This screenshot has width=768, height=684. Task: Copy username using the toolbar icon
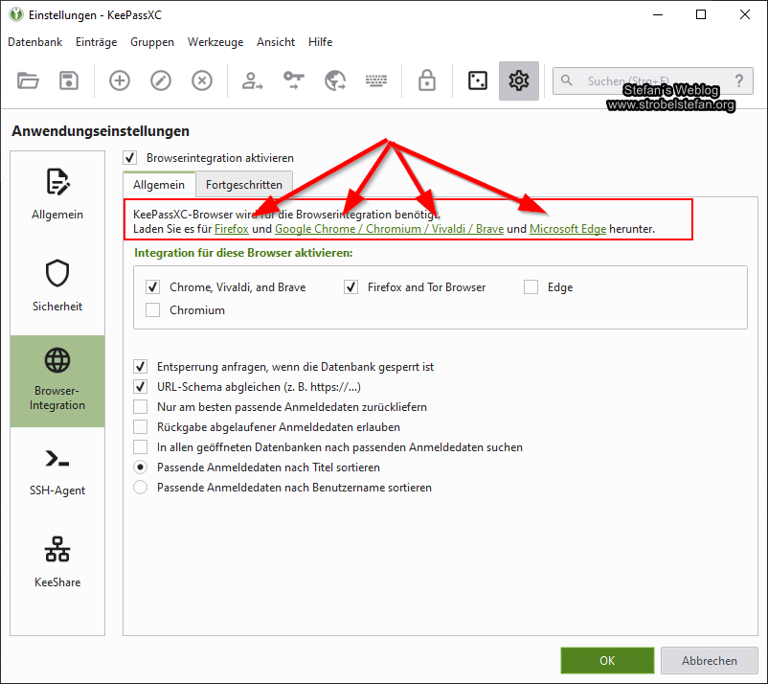click(x=251, y=80)
